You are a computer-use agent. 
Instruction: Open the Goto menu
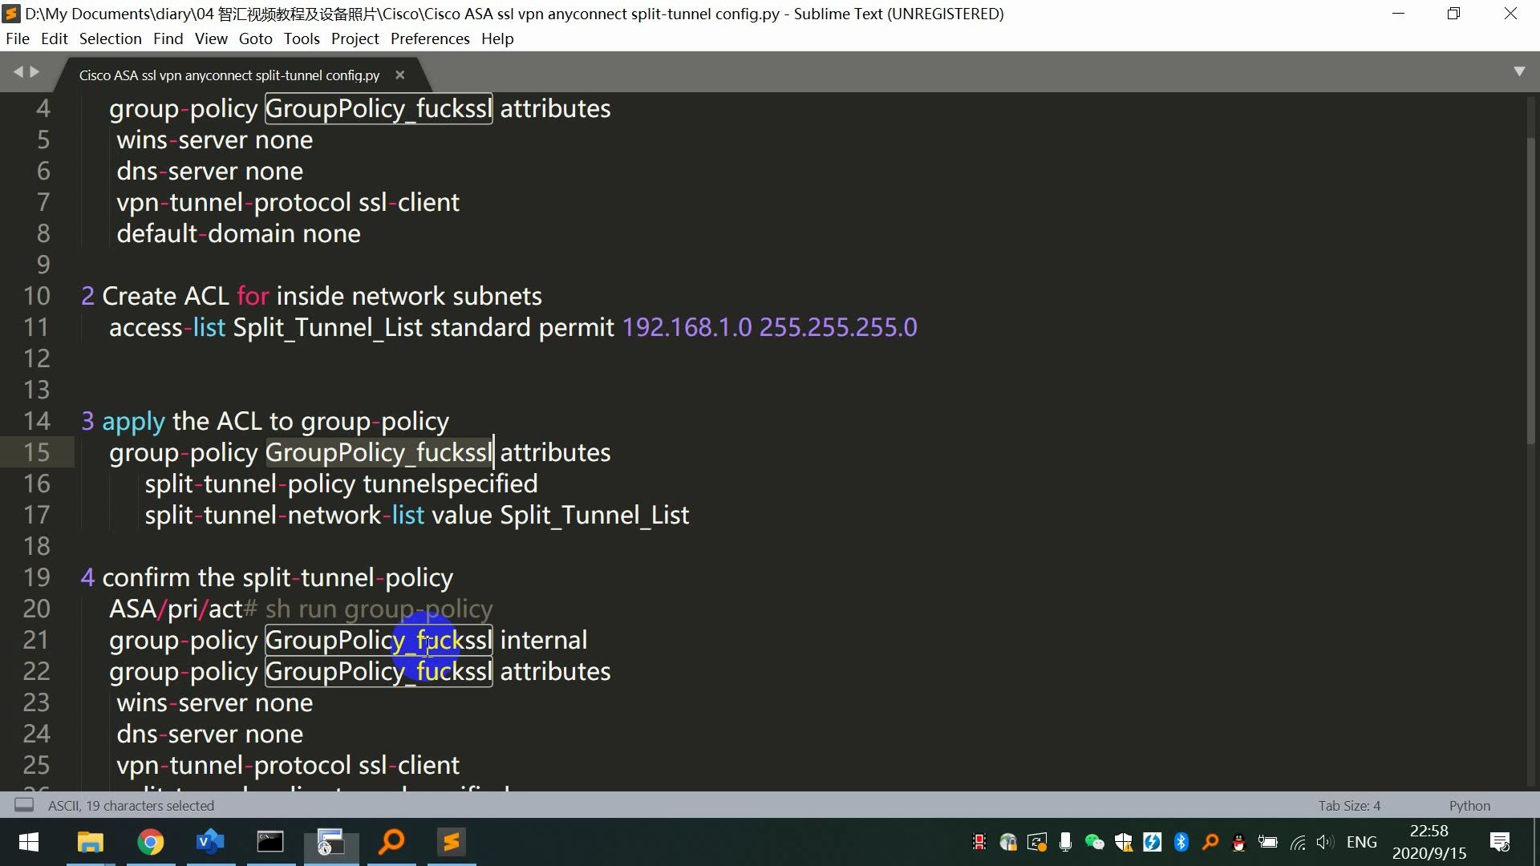[255, 38]
